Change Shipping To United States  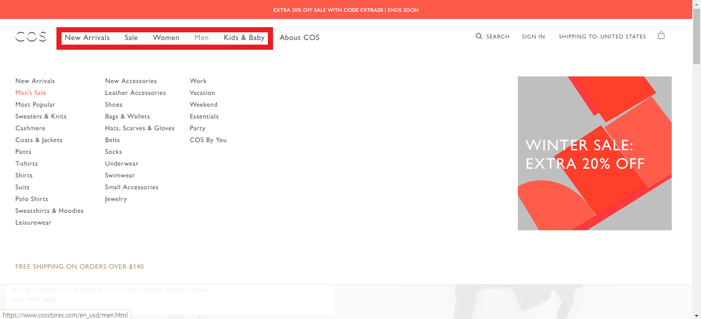(602, 36)
